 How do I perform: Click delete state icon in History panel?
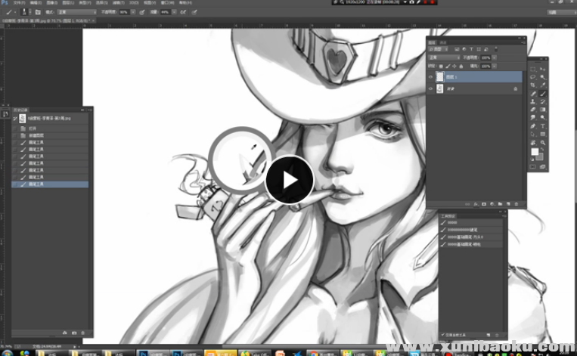[83, 333]
